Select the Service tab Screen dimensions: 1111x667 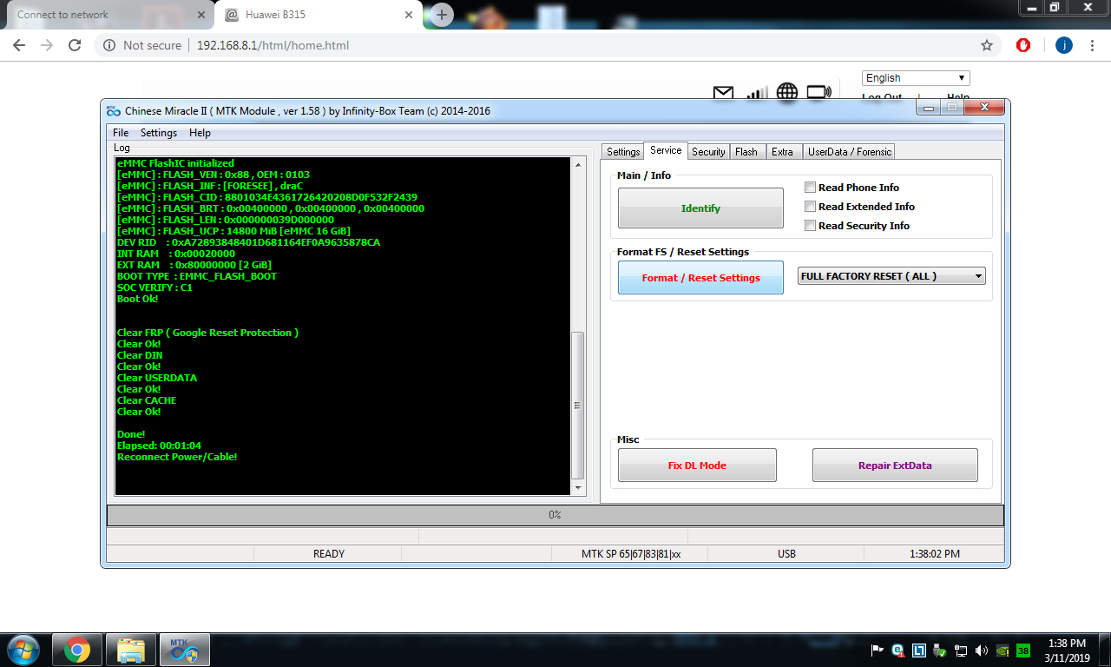click(666, 150)
